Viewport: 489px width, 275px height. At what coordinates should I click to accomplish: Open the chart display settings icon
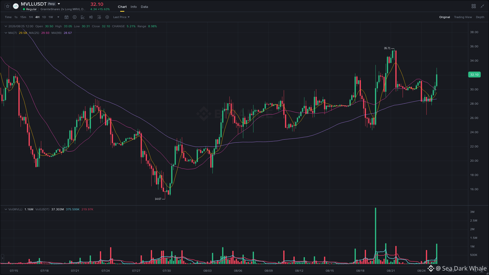[x=99, y=17]
